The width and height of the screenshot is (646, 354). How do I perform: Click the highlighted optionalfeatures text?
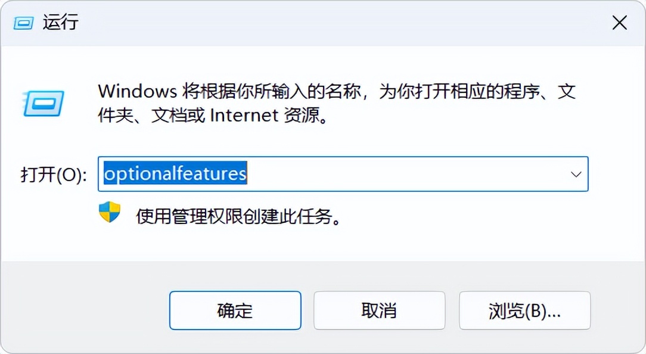(x=175, y=174)
